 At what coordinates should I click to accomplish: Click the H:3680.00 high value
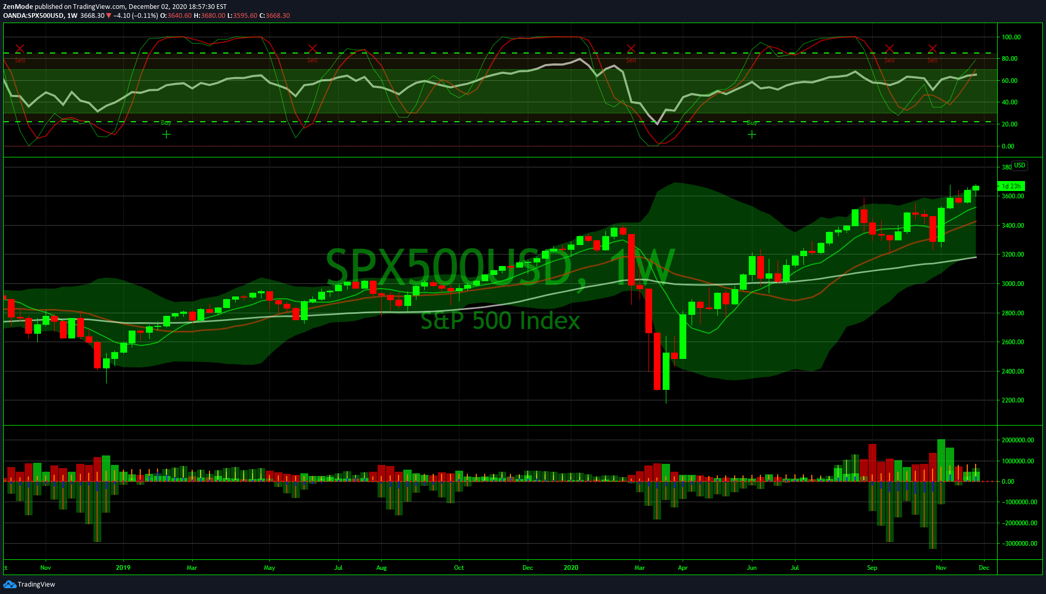(210, 16)
